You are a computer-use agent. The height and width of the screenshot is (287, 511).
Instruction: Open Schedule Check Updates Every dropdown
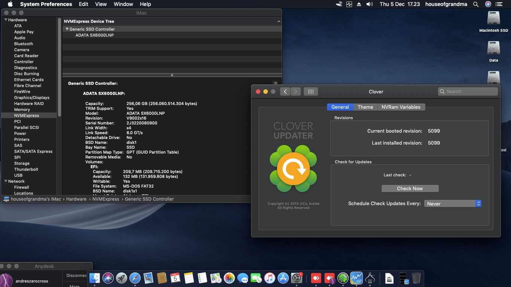click(453, 204)
